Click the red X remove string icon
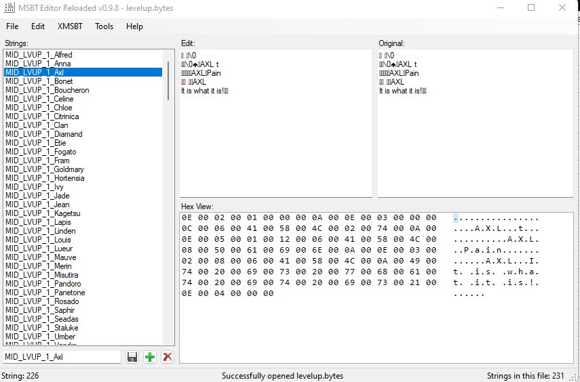The image size is (580, 382). click(x=167, y=357)
